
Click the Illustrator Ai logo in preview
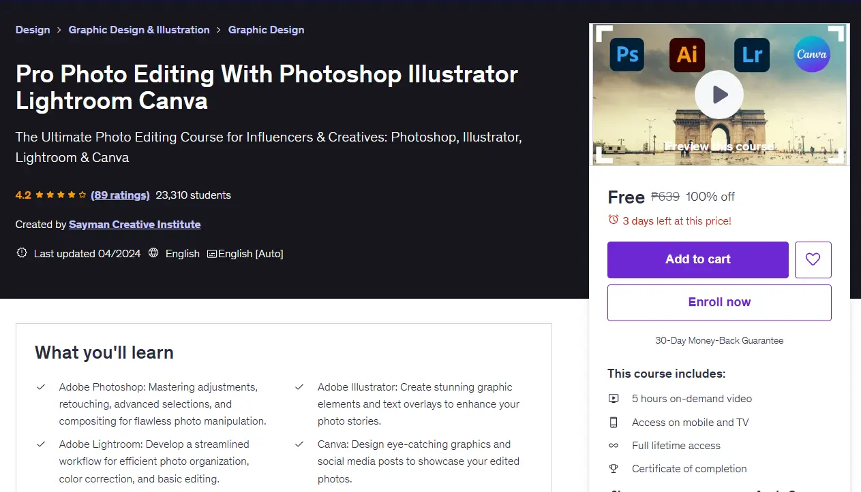tap(686, 54)
